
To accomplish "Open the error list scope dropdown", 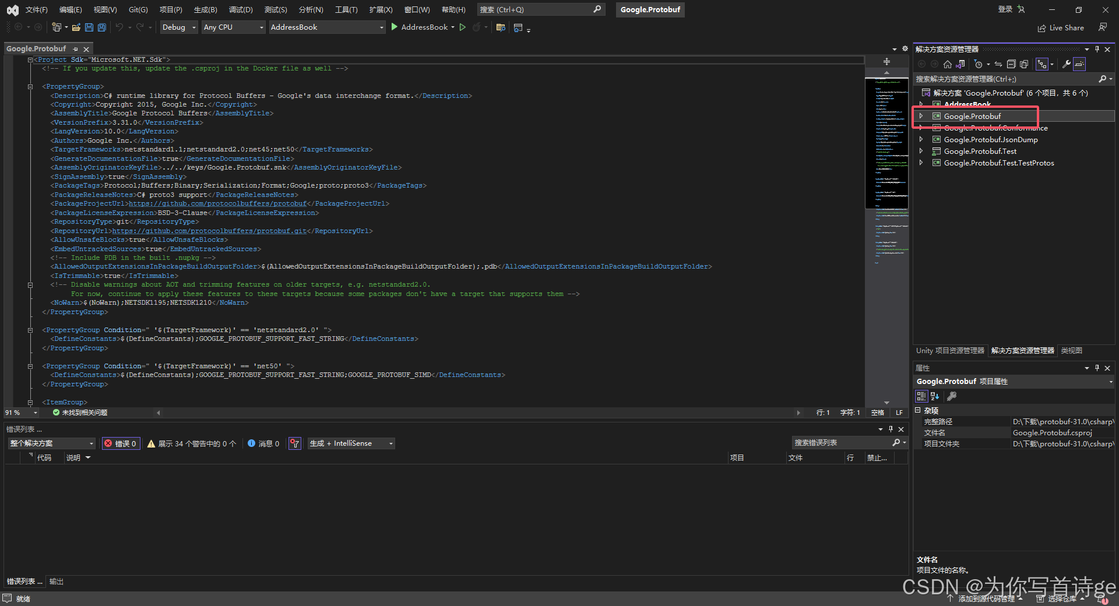I will tap(51, 443).
